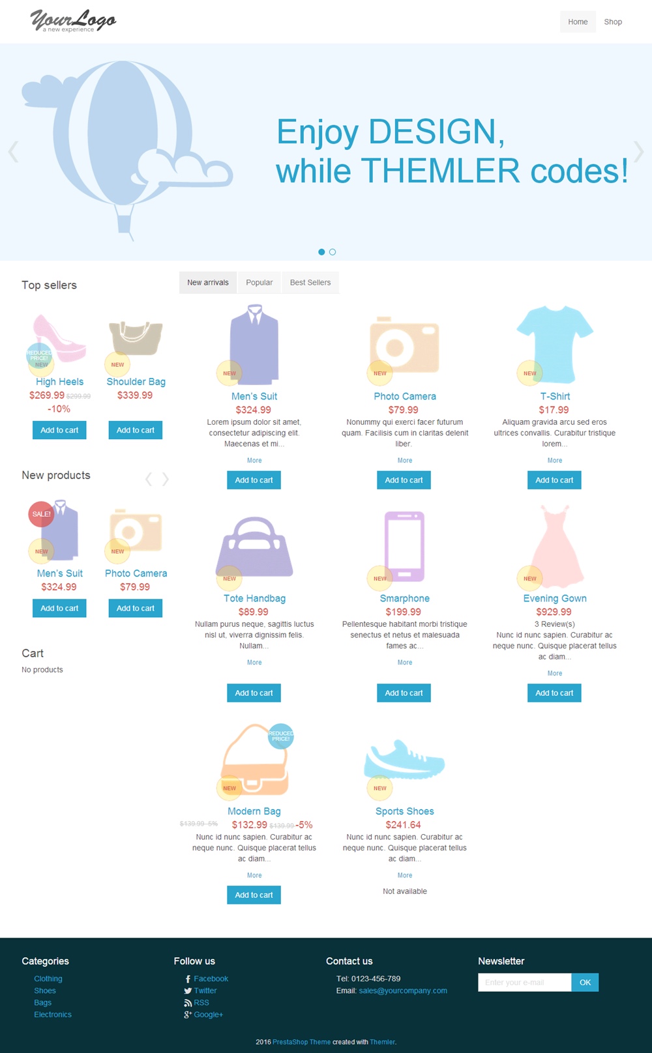The image size is (652, 1053).
Task: Select the first slider pagination dot
Action: pyautogui.click(x=321, y=252)
